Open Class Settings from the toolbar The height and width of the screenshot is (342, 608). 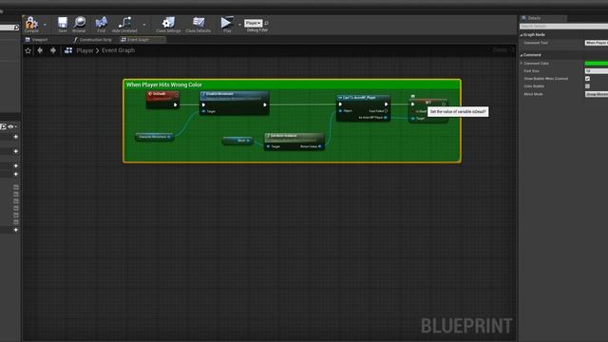(168, 23)
